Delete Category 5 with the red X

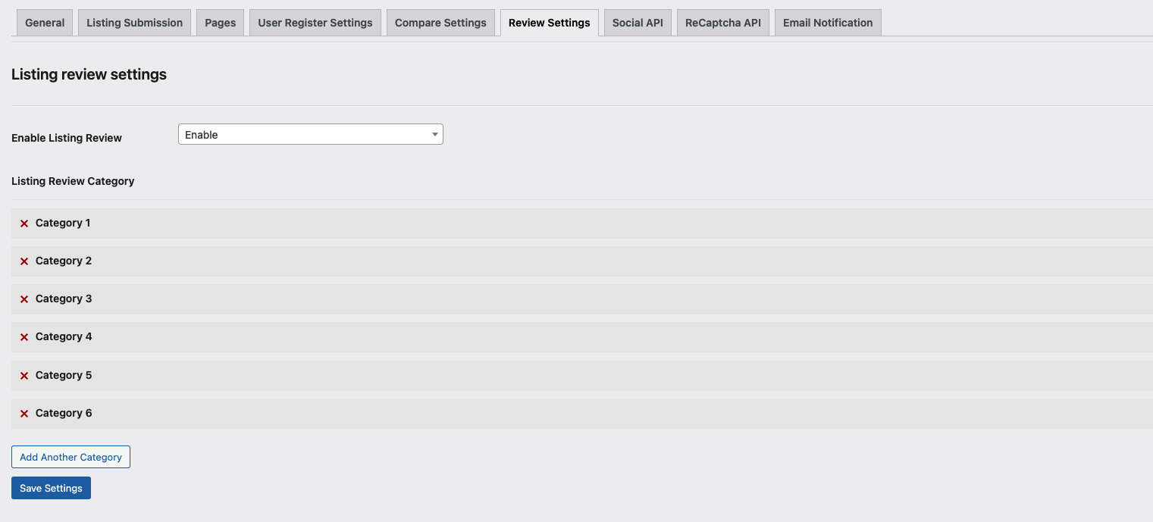pos(24,376)
